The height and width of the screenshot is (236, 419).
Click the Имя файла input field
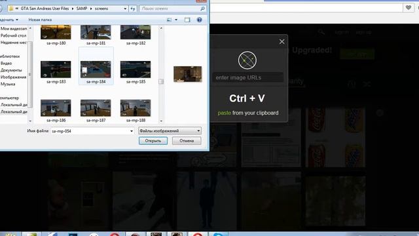[x=90, y=131]
